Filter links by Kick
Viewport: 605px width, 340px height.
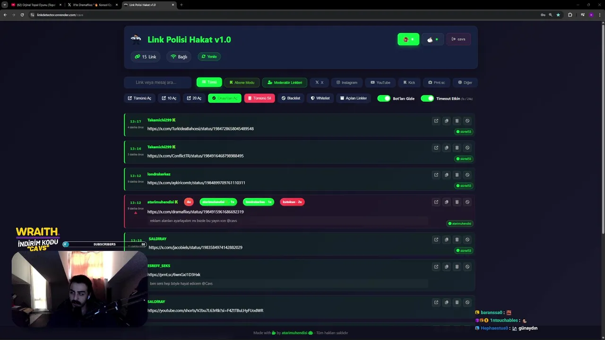[x=409, y=82]
